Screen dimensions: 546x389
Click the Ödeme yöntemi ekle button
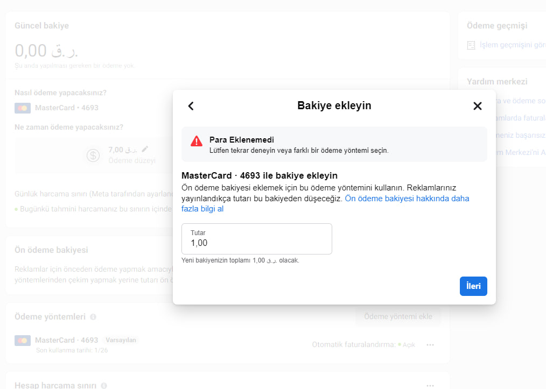(398, 316)
